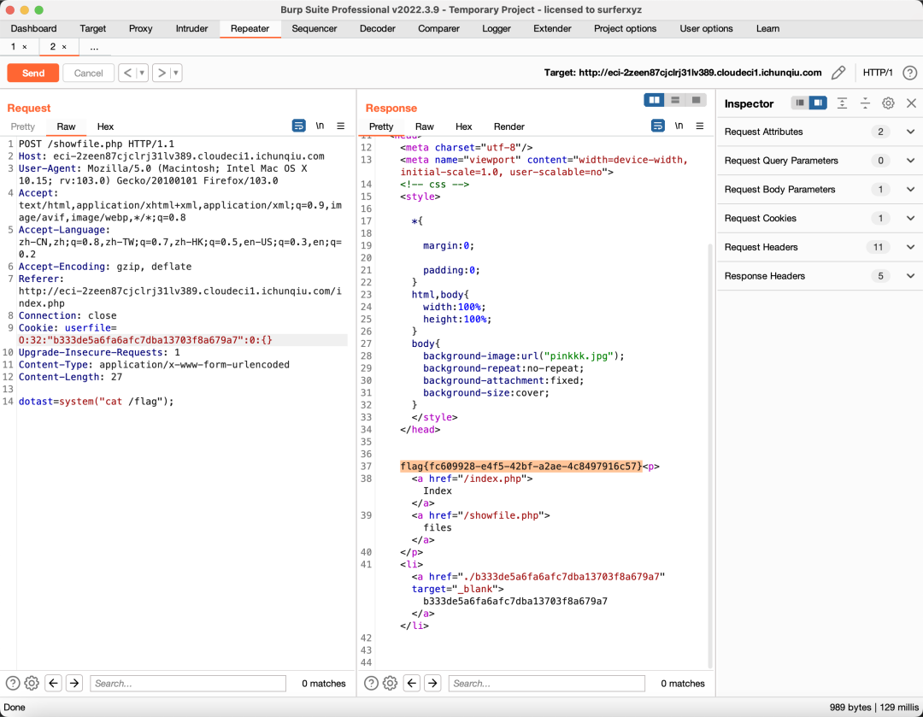Add a new Repeater tab via ellipsis
The height and width of the screenshot is (717, 923).
pyautogui.click(x=94, y=47)
